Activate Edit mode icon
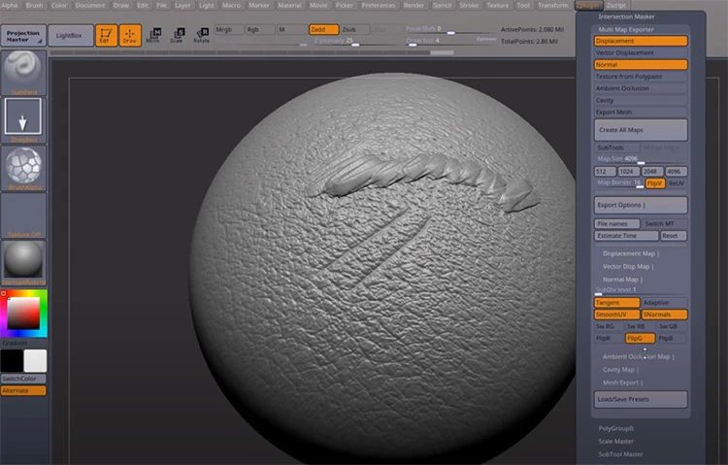This screenshot has height=465, width=728. coord(106,35)
